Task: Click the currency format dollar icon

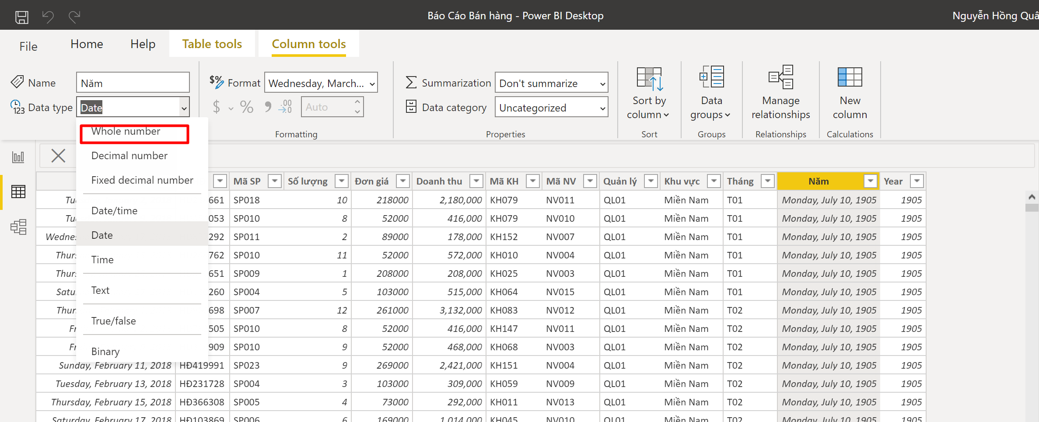Action: click(x=217, y=107)
